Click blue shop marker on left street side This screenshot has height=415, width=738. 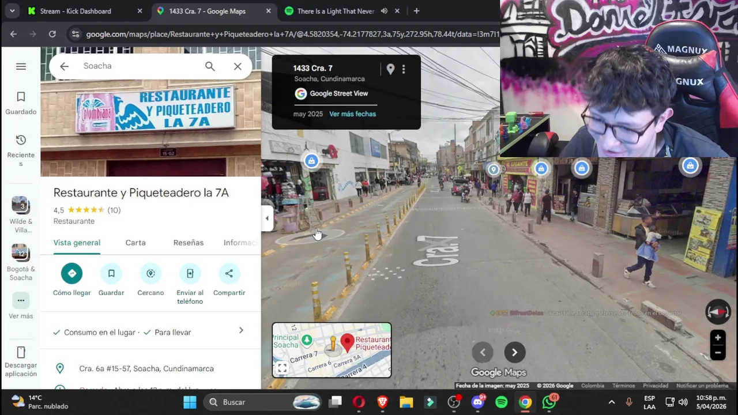(x=311, y=161)
